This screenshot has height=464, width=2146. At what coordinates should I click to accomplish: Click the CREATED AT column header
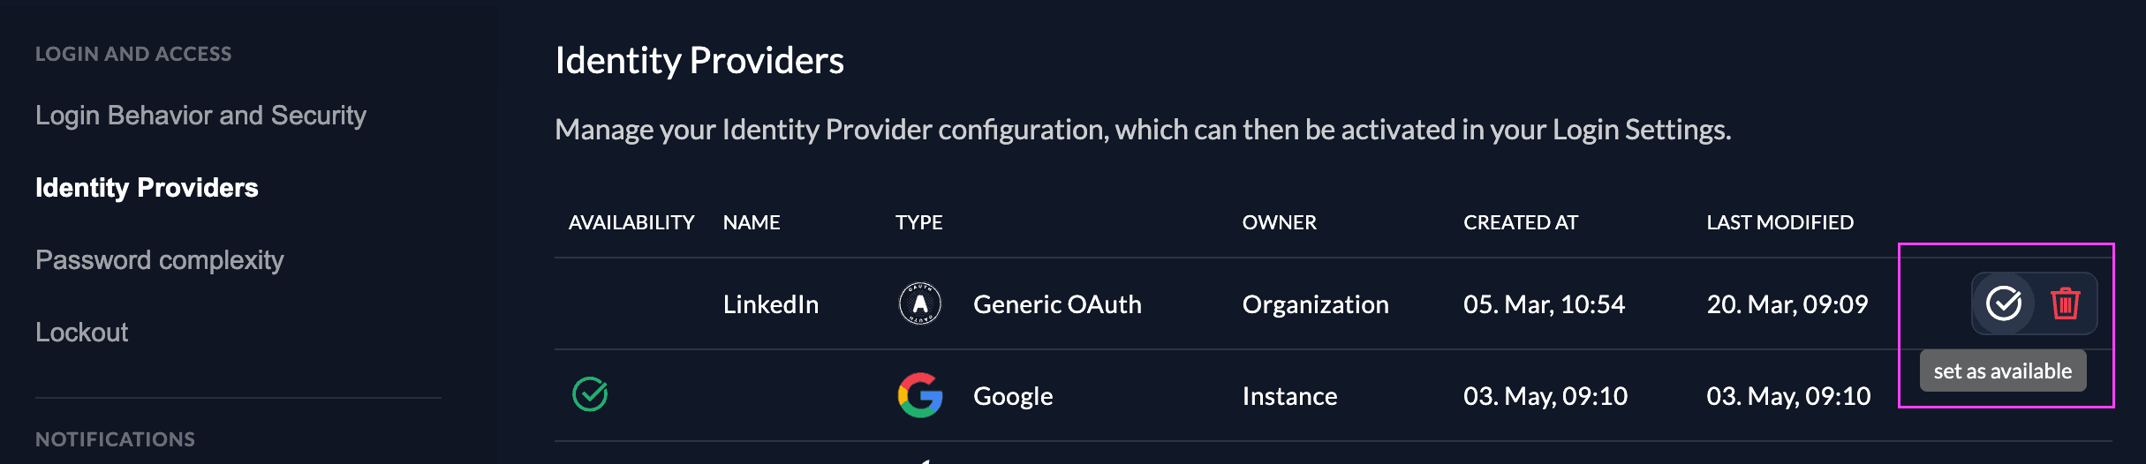[x=1520, y=222]
